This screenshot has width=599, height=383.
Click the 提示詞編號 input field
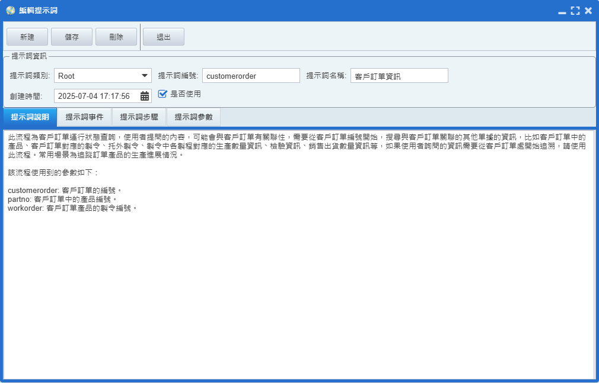click(x=251, y=76)
